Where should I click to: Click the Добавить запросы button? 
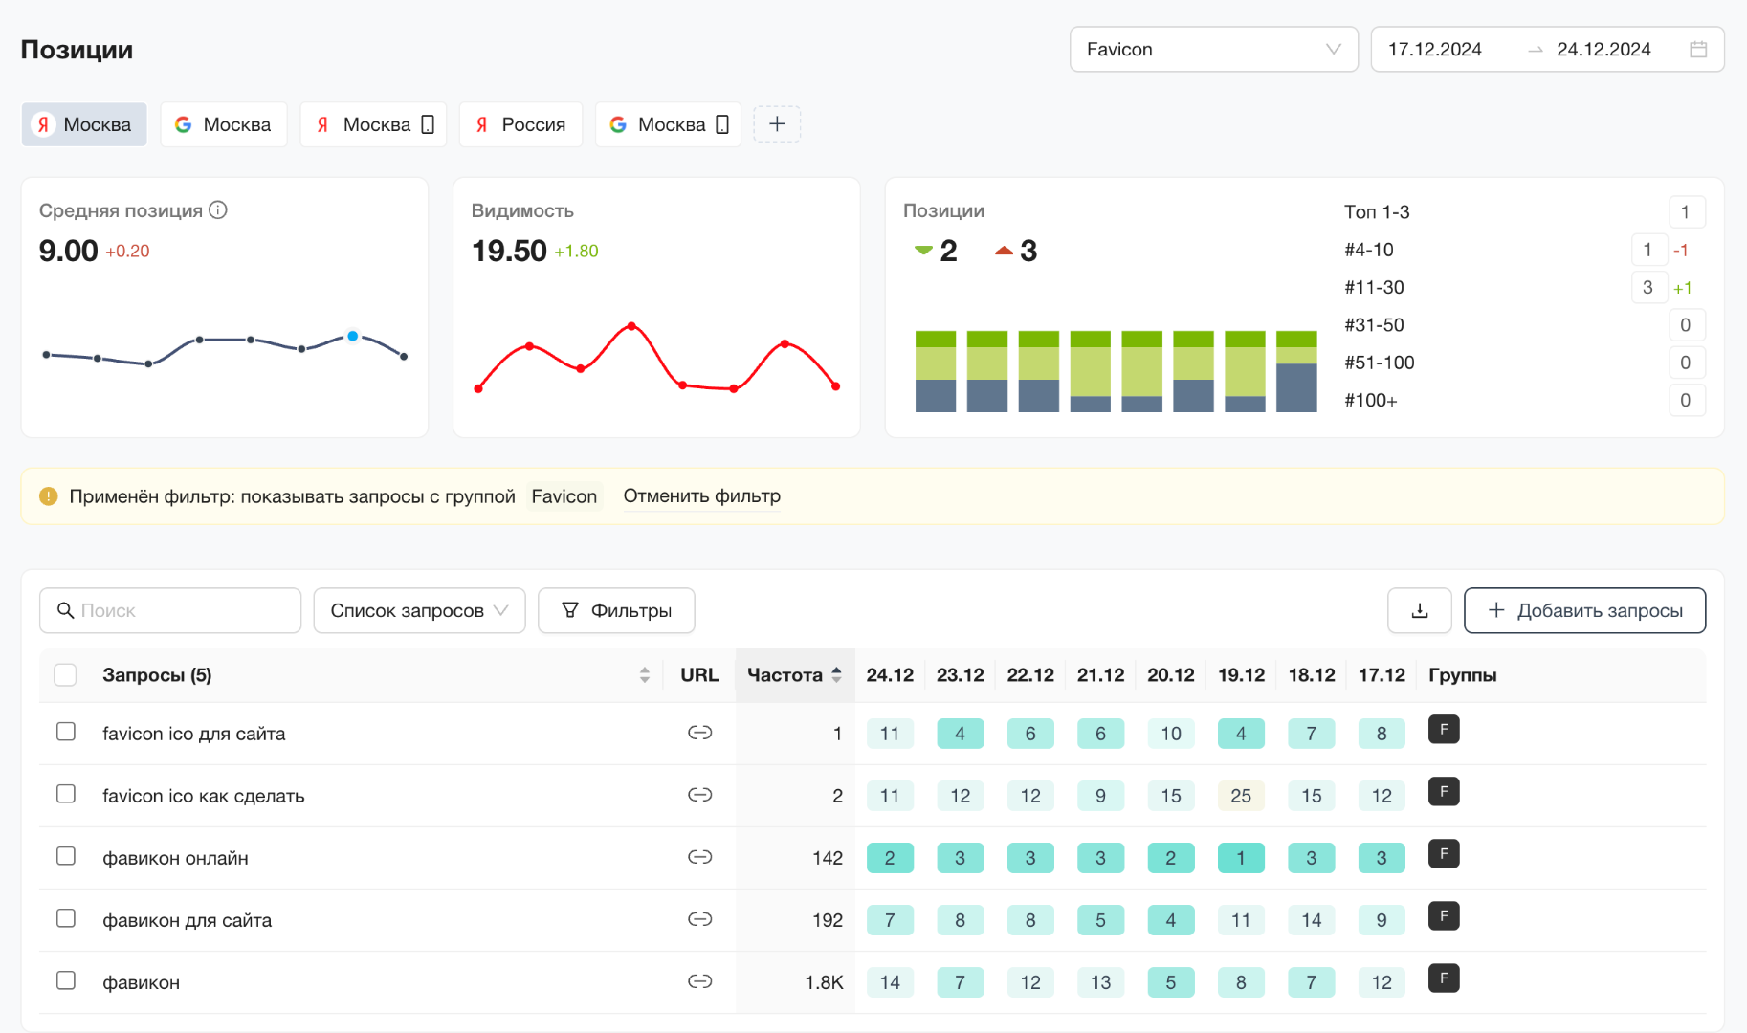click(x=1584, y=610)
